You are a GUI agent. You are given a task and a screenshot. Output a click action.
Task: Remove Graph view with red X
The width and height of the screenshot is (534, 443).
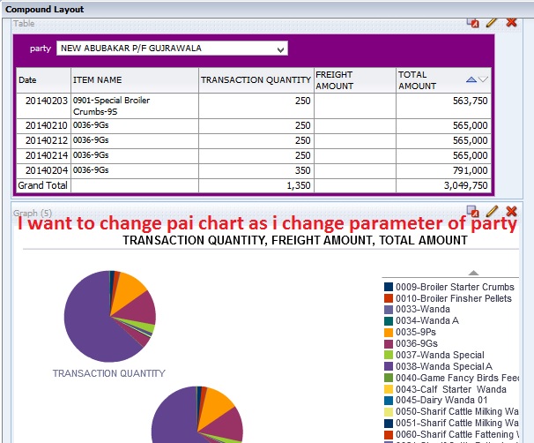pos(511,212)
